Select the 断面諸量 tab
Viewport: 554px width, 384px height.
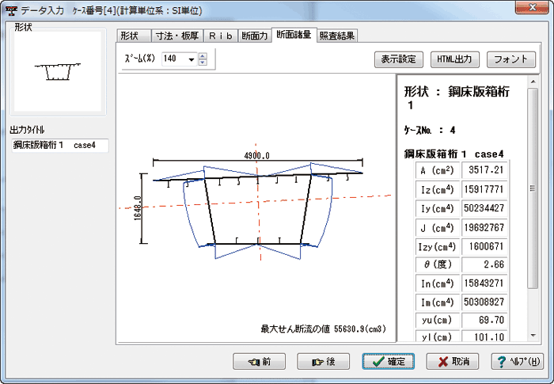pyautogui.click(x=294, y=35)
